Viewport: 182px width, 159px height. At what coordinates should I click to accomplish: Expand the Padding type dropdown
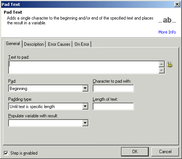(x=85, y=106)
